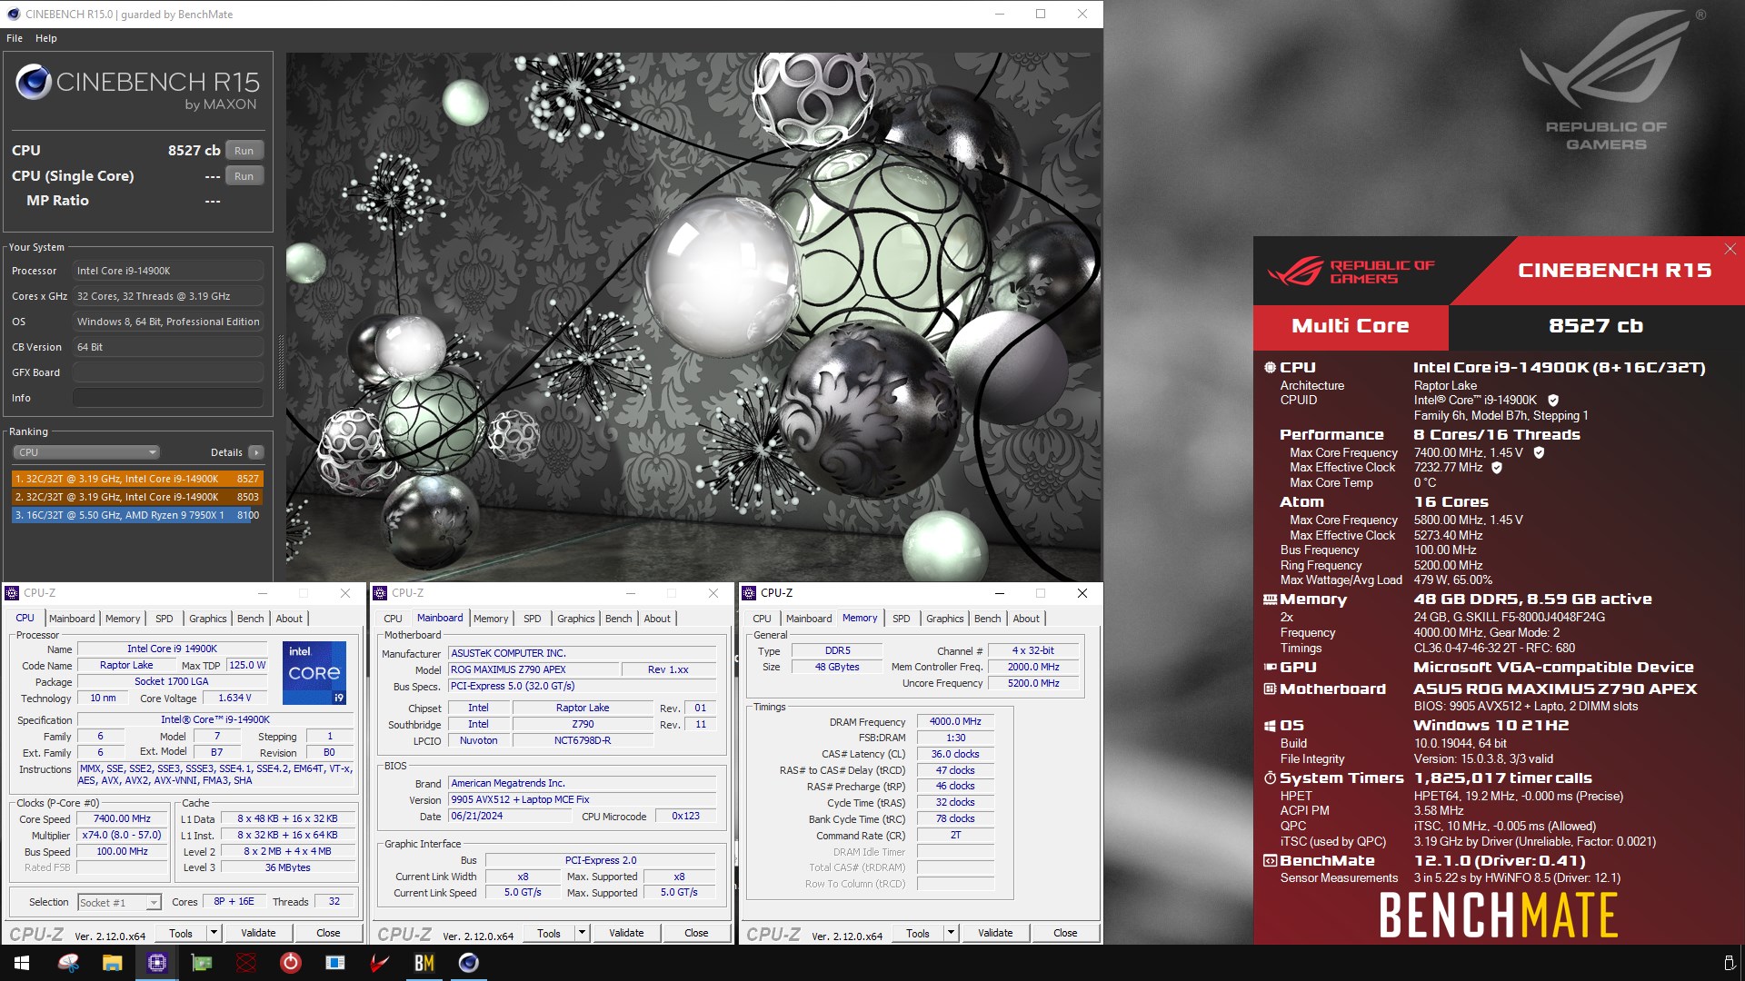Open the Help menu in Cinebench
The image size is (1745, 981).
pyautogui.click(x=46, y=38)
